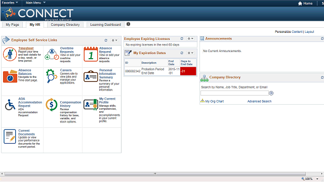Open Employee Self Service Links settings dropdown
This screenshot has height=182, width=324.
tap(114, 40)
